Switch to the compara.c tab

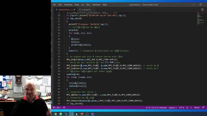(86, 10)
